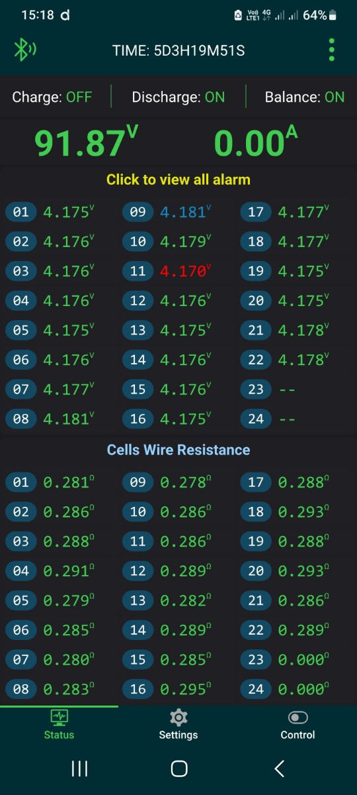Open the three-dot overflow menu

332,50
